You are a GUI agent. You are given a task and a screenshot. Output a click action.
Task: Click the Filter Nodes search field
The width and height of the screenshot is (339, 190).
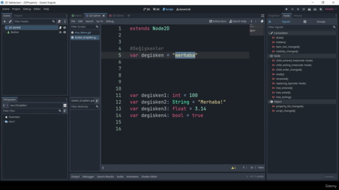(x=34, y=22)
